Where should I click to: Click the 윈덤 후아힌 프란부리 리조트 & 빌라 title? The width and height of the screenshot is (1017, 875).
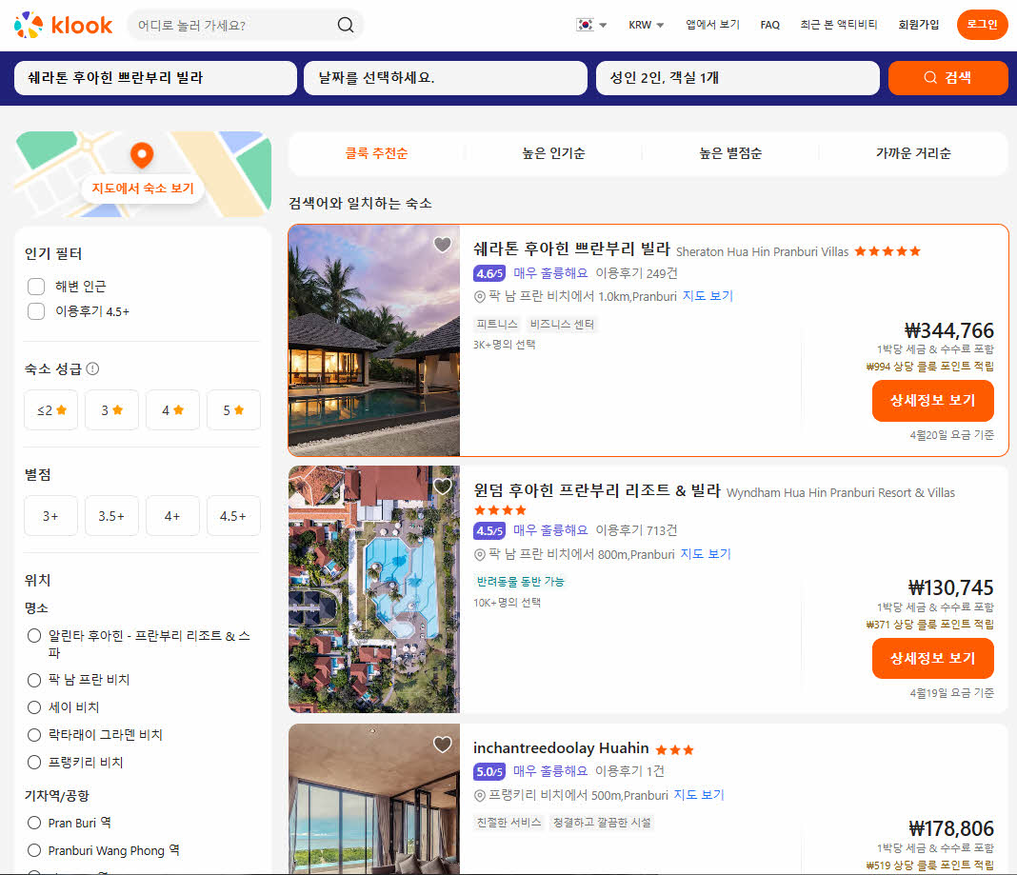(597, 490)
